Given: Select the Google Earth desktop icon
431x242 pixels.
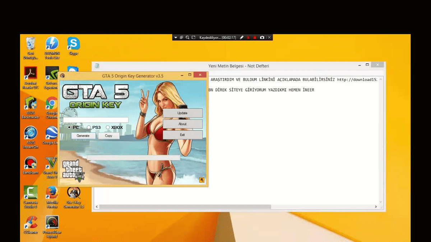Looking at the screenshot, I should pos(51,135).
